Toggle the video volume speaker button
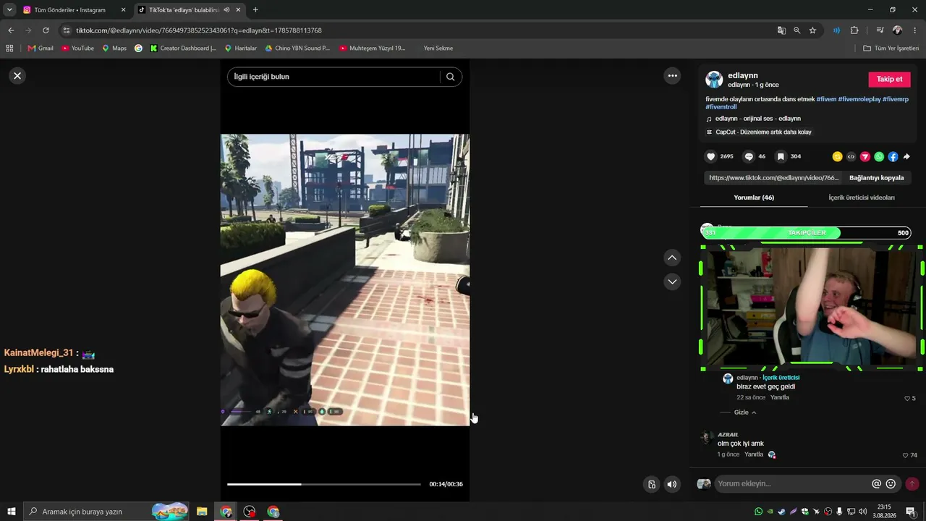The width and height of the screenshot is (926, 521). [x=672, y=484]
